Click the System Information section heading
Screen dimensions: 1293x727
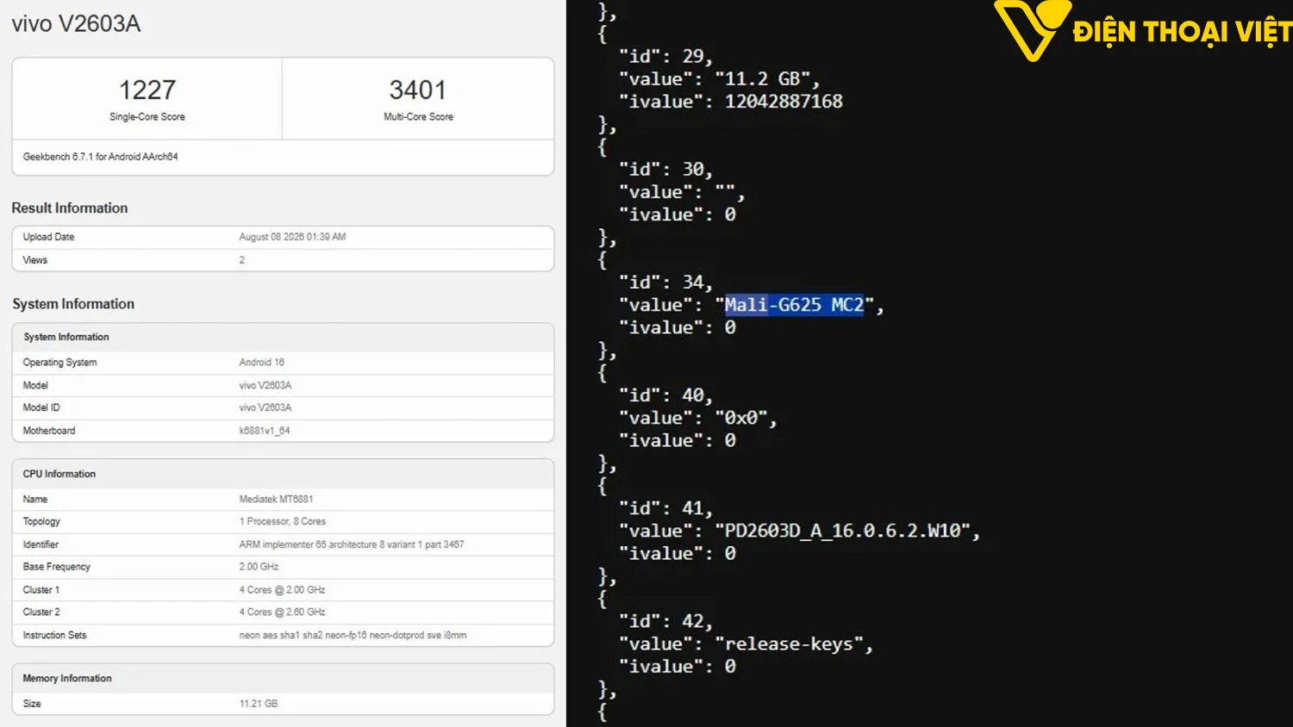tap(73, 304)
